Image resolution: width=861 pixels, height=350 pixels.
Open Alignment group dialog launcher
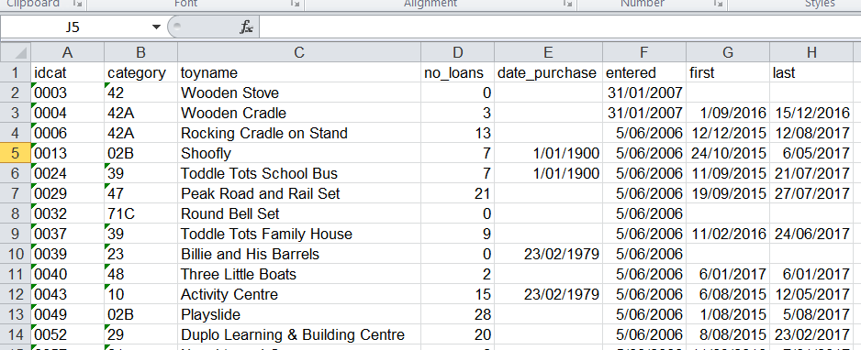[x=566, y=4]
